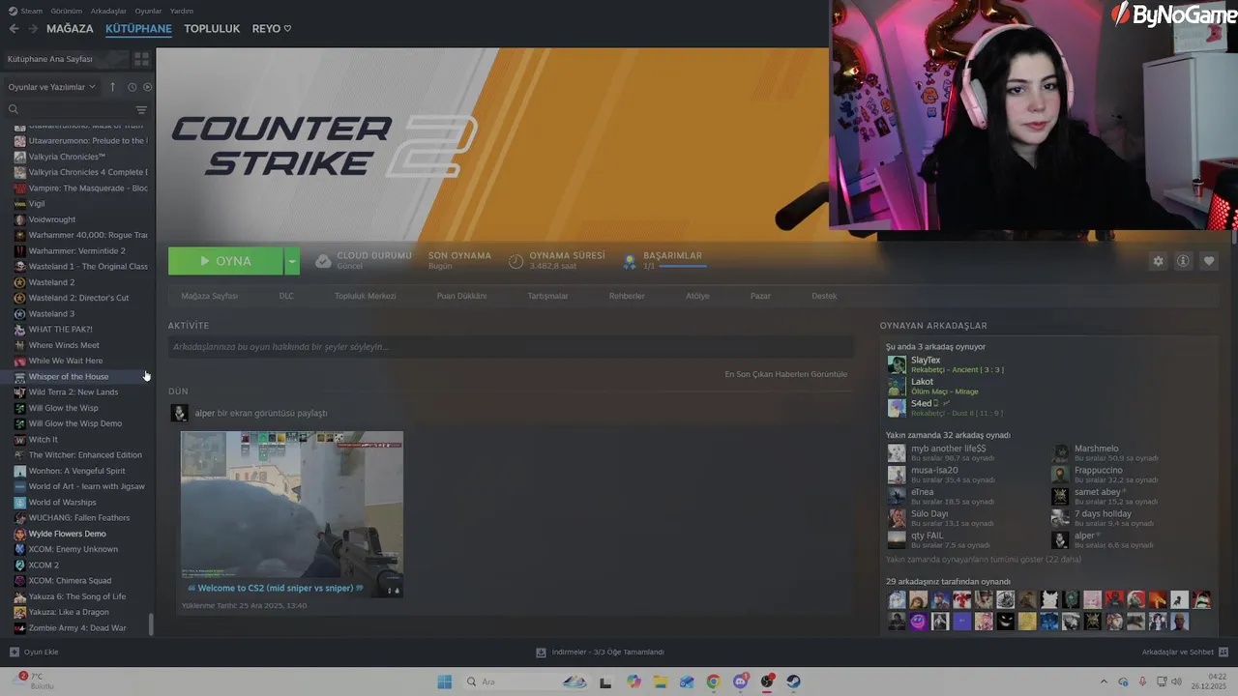Open Topluluk Merkezi link
This screenshot has height=696, width=1238.
pos(366,296)
